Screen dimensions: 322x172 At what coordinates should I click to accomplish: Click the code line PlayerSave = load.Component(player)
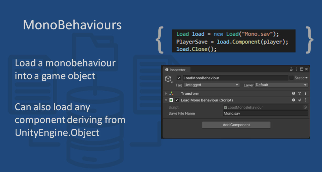point(232,42)
